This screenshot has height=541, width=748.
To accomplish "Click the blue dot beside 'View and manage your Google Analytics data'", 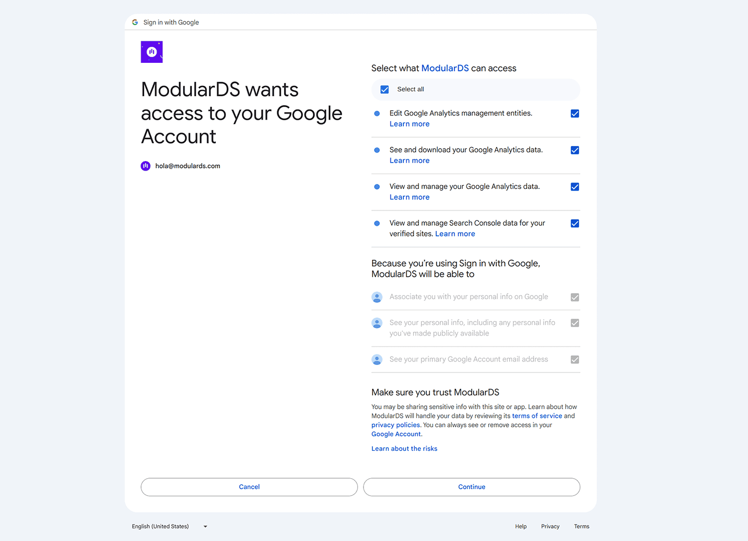I will click(x=377, y=187).
